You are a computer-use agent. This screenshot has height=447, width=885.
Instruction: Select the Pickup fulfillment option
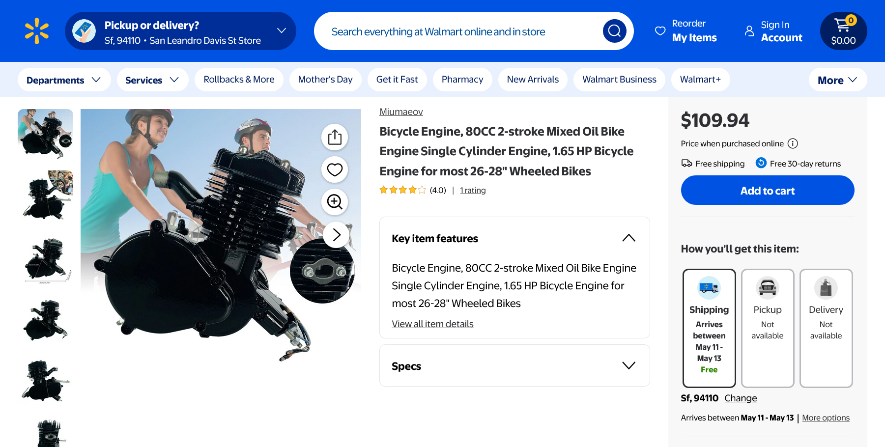[768, 328]
